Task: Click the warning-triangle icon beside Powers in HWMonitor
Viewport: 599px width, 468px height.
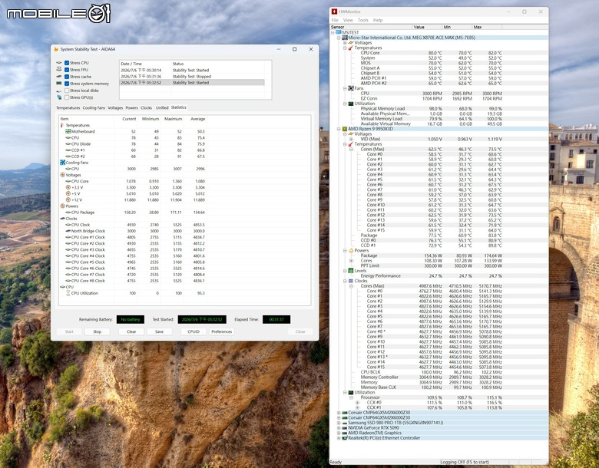Action: pyautogui.click(x=351, y=250)
